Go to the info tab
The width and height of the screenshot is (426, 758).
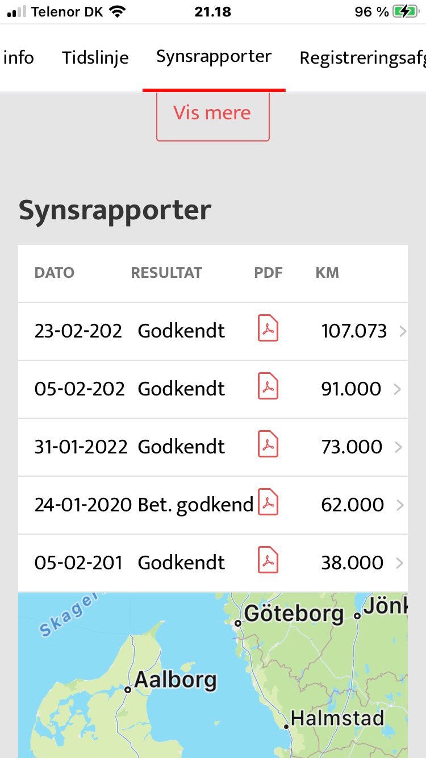point(18,57)
